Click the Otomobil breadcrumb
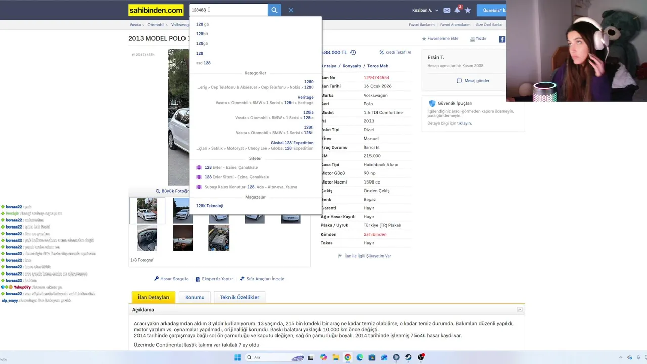Image resolution: width=647 pixels, height=364 pixels. 156,25
